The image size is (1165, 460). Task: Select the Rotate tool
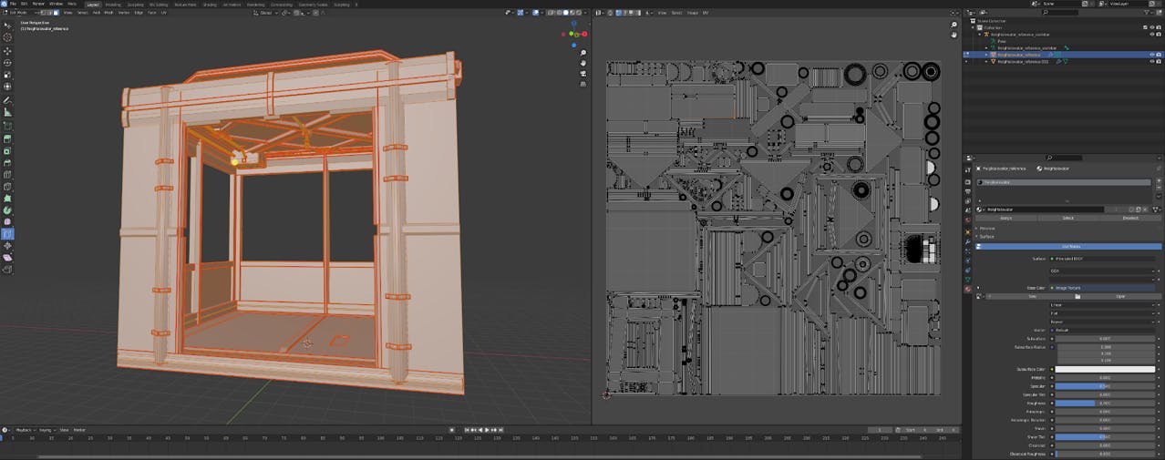point(7,62)
